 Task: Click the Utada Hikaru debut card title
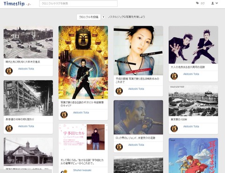click(82, 162)
